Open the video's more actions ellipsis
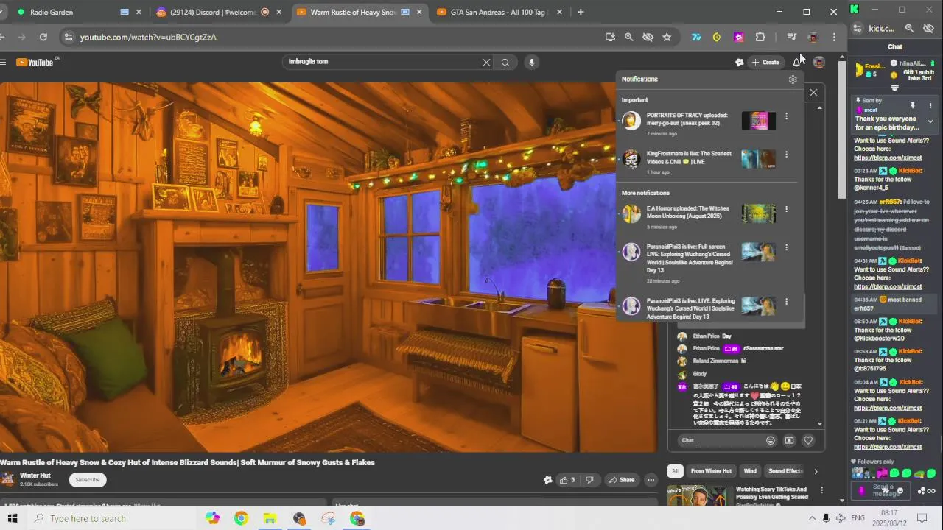The width and height of the screenshot is (943, 530). [x=651, y=480]
